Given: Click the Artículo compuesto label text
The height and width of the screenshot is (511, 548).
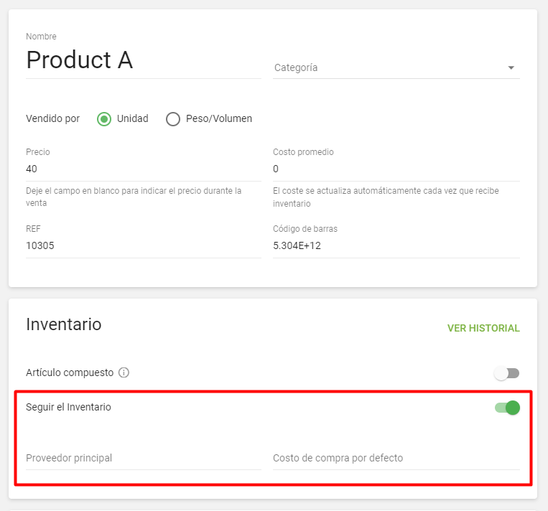Looking at the screenshot, I should pos(70,372).
